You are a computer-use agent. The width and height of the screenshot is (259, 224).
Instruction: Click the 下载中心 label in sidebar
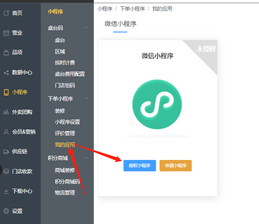22,191
